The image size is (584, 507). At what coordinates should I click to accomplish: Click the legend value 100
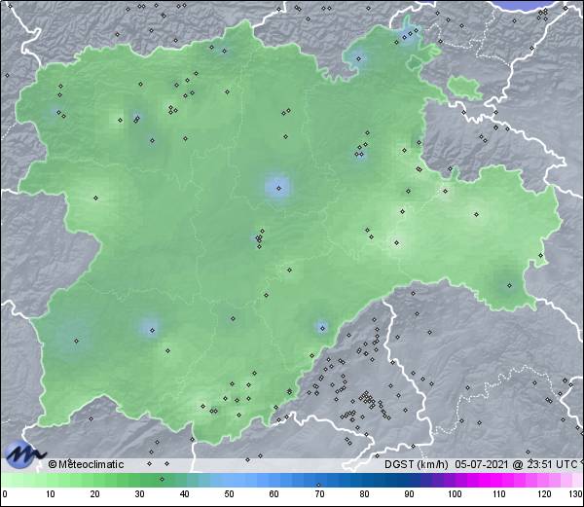[455, 494]
